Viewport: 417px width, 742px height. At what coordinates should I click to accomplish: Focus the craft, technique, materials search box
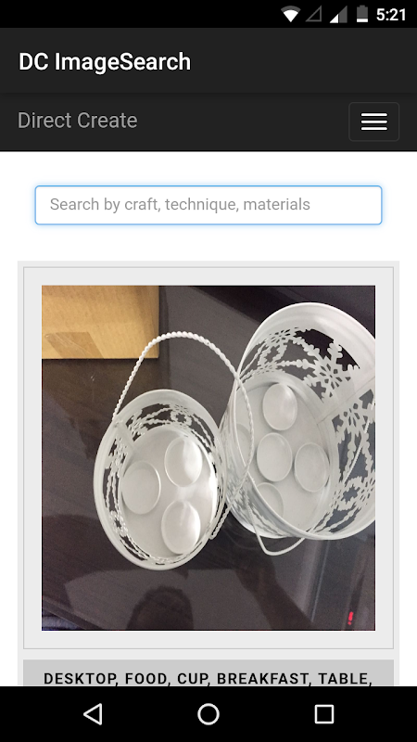(208, 205)
